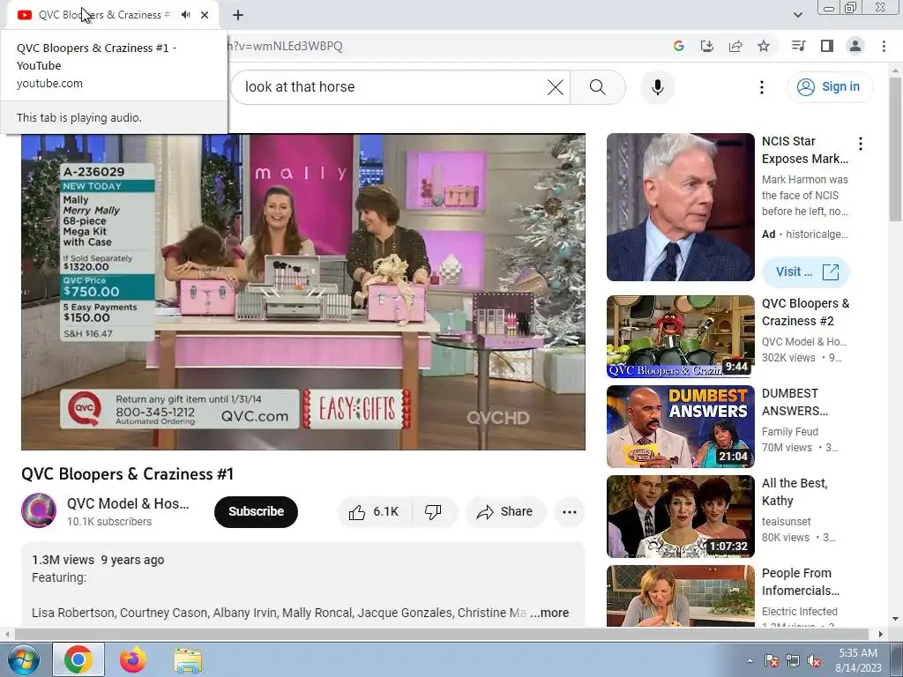This screenshot has height=677, width=903.
Task: Clear the search text with X
Action: 556,87
